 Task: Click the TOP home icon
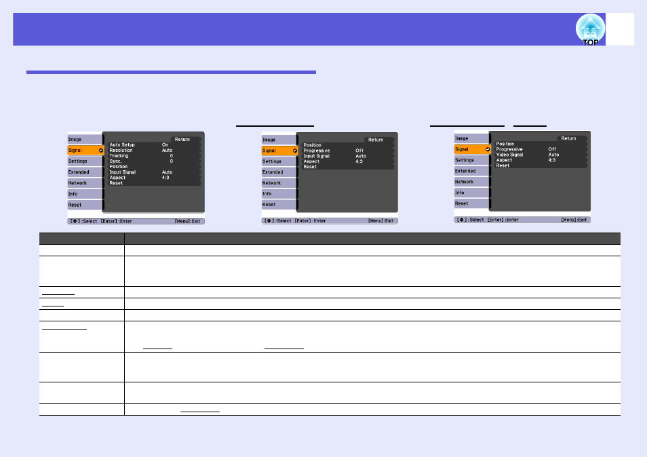(590, 30)
